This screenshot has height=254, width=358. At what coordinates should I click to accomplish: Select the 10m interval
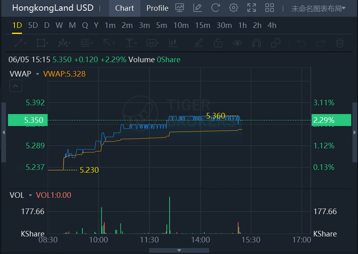(181, 25)
